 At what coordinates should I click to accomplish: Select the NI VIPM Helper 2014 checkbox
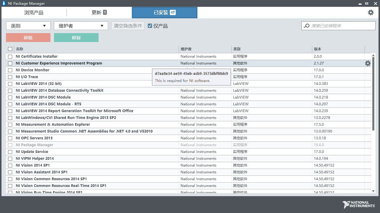pyautogui.click(x=10, y=159)
